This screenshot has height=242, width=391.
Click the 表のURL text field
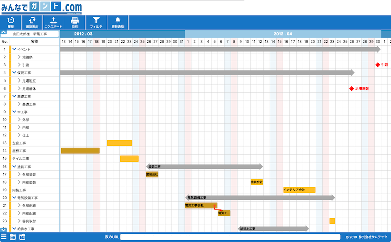pos(230,237)
